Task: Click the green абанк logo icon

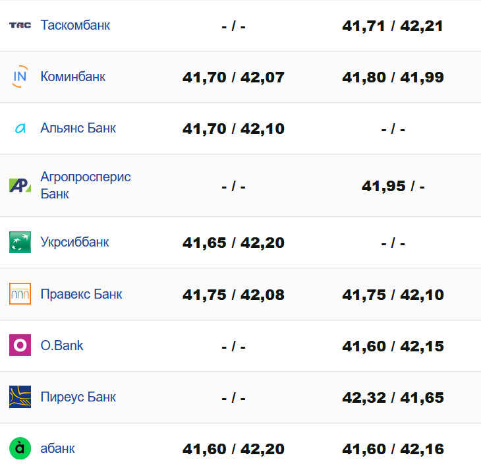Action: pyautogui.click(x=20, y=448)
